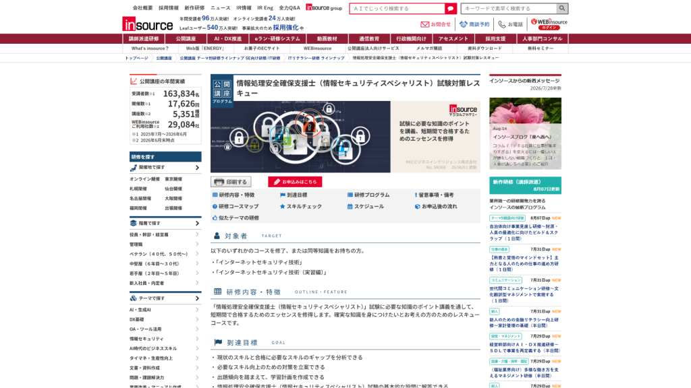Screen dimensions: 691x388
Task: Open 情報セキュリティ theme row
Action: tap(165, 339)
